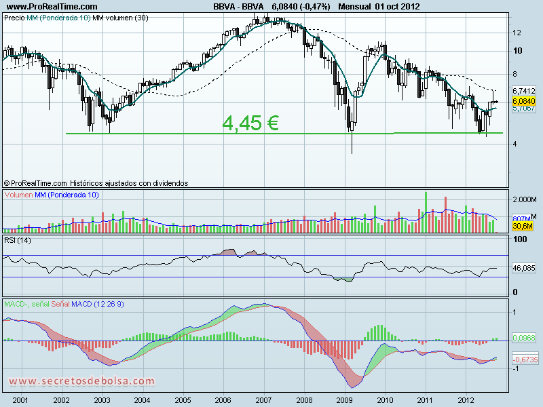Click the 2009 year label on time axis
This screenshot has width=543, height=407.
[x=344, y=400]
